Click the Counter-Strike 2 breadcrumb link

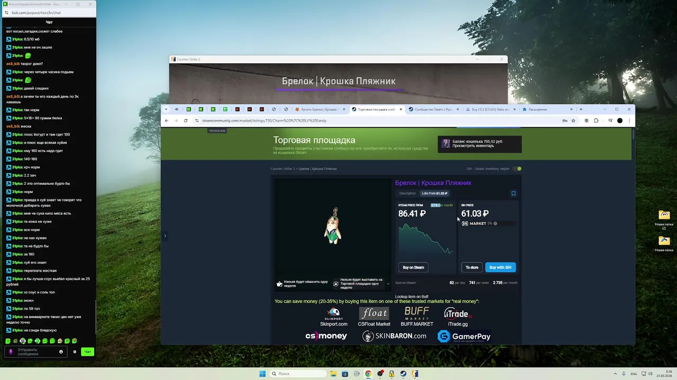pyautogui.click(x=282, y=169)
